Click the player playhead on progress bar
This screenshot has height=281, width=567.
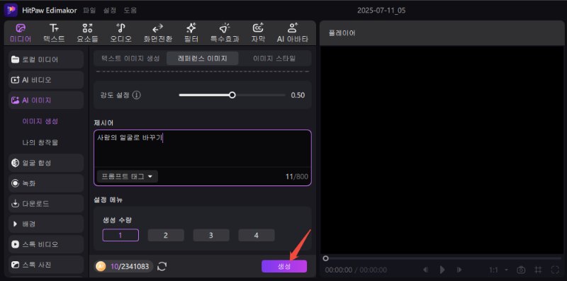pyautogui.click(x=325, y=258)
